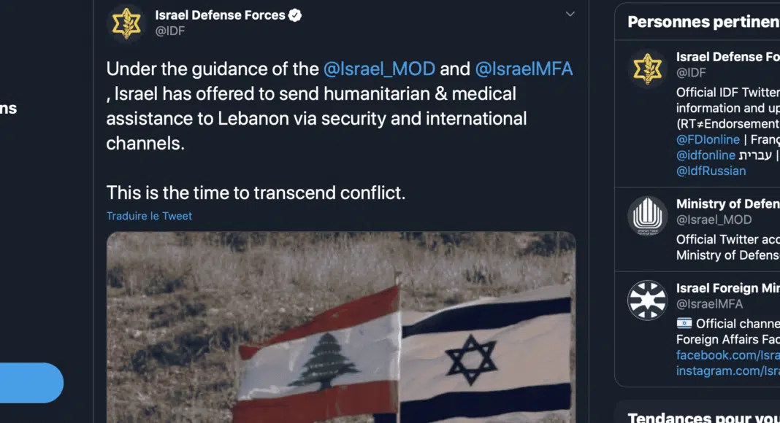Open the @IsraelMFA mention in the tweet
The height and width of the screenshot is (423, 780).
tap(524, 69)
